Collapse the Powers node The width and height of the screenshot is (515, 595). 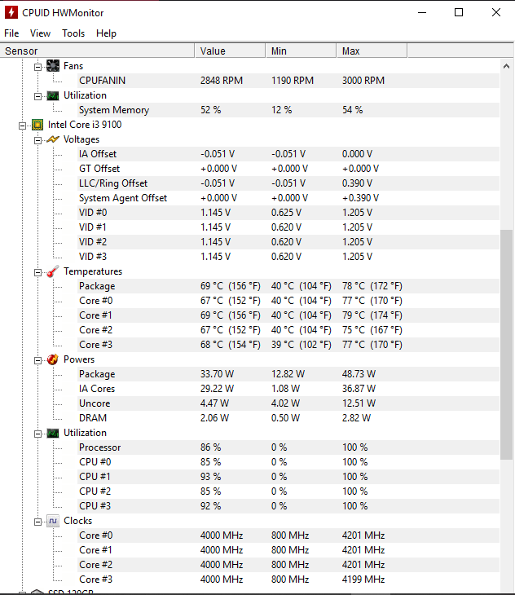37,360
